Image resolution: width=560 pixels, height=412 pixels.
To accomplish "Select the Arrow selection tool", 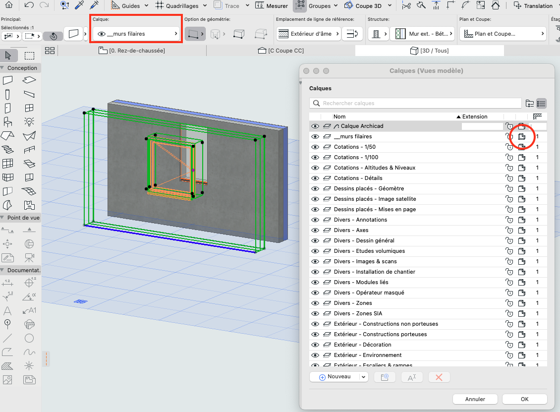I will [8, 56].
